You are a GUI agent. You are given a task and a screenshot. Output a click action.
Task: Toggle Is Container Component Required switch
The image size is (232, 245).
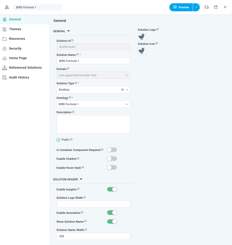(112, 150)
